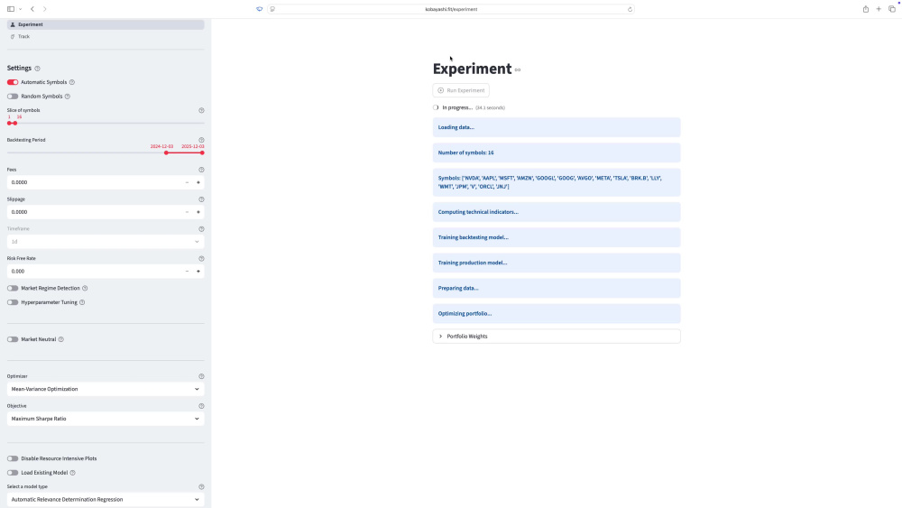902x508 pixels.
Task: Click the Market Regime Detection help icon
Action: [85, 288]
